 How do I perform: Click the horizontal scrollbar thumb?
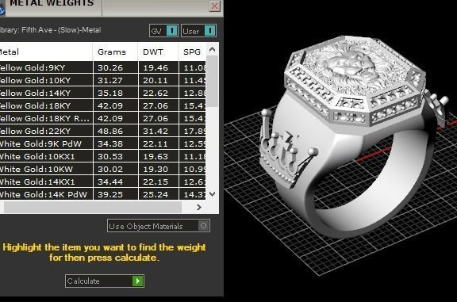pyautogui.click(x=93, y=207)
